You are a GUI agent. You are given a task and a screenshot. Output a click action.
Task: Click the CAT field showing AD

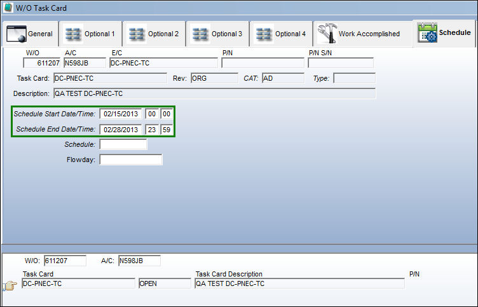(283, 78)
